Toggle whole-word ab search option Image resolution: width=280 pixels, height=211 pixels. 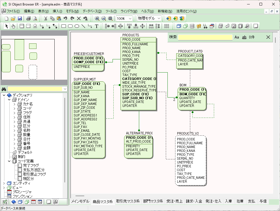[x=244, y=37]
